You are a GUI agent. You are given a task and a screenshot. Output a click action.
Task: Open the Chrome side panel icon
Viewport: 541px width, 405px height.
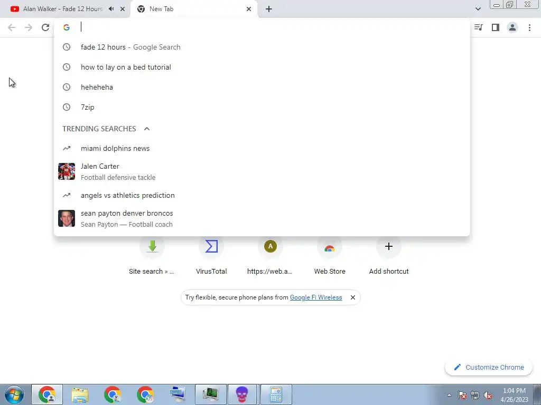tap(496, 27)
